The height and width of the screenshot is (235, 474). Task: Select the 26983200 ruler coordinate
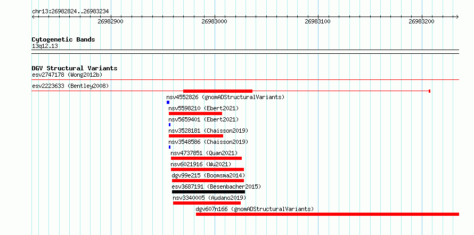pos(421,21)
